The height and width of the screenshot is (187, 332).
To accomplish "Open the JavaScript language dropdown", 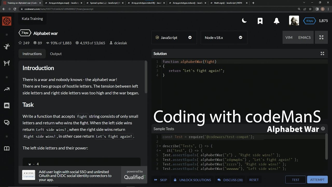I will coord(174,38).
